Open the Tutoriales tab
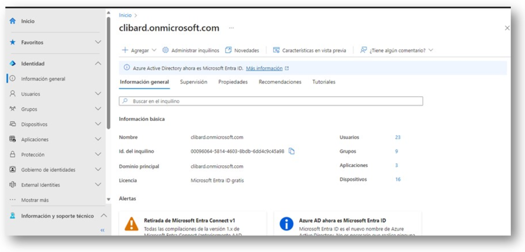525x252 pixels. [324, 82]
